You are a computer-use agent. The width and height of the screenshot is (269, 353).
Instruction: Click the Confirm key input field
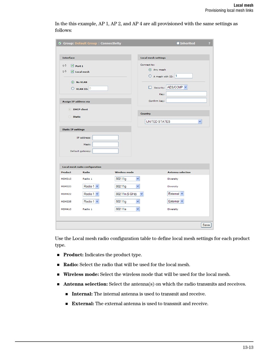[x=186, y=100]
